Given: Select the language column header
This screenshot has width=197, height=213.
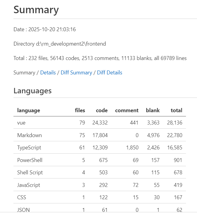Looking at the screenshot, I should click(x=29, y=110).
